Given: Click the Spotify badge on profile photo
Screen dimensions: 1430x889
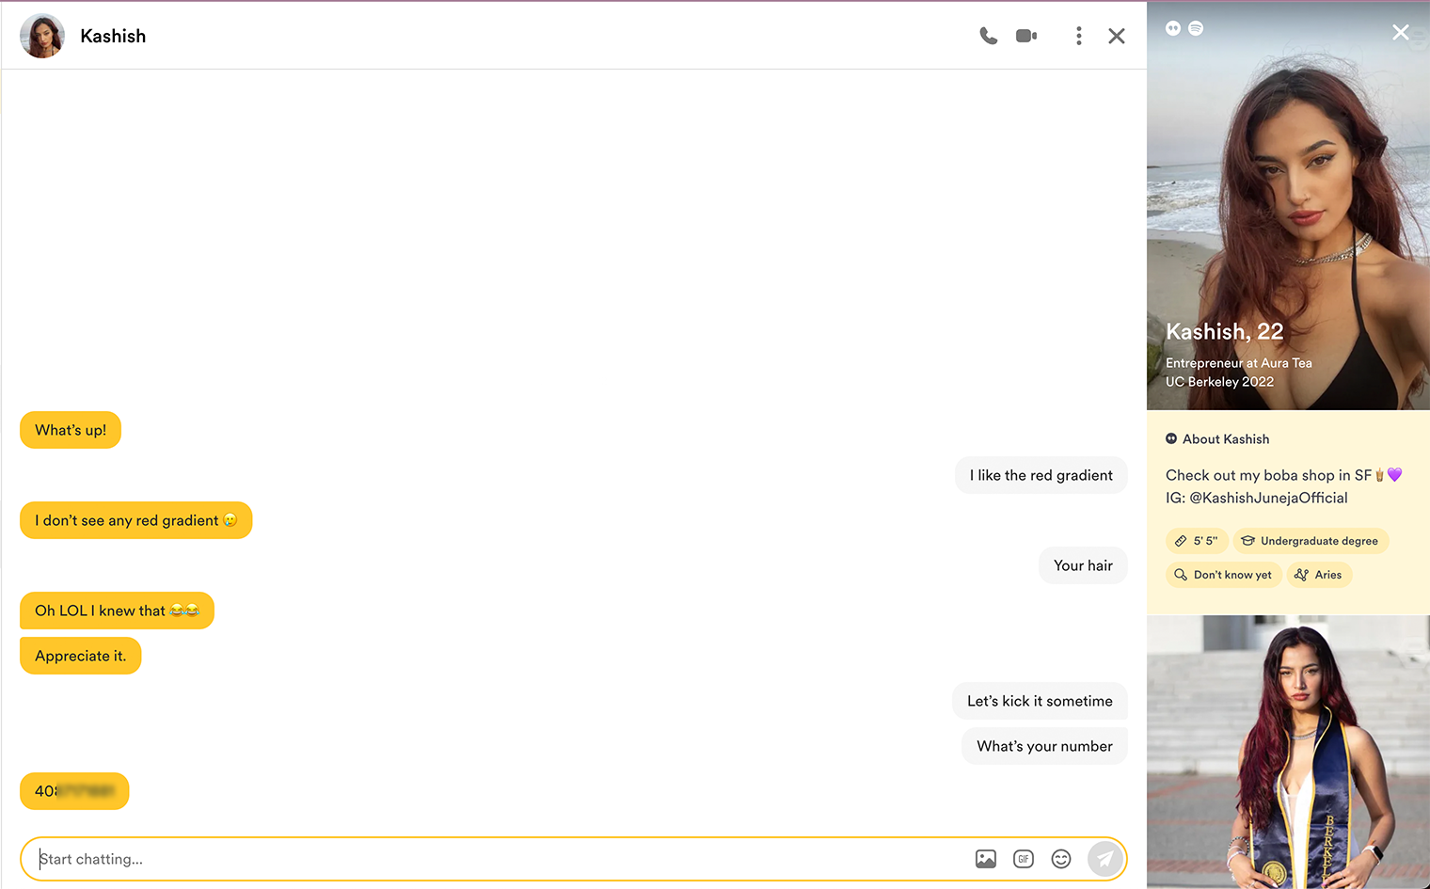Looking at the screenshot, I should (1196, 28).
